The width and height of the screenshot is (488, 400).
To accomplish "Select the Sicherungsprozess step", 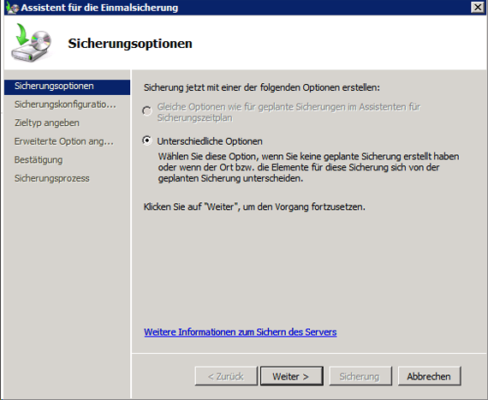I will [x=52, y=178].
